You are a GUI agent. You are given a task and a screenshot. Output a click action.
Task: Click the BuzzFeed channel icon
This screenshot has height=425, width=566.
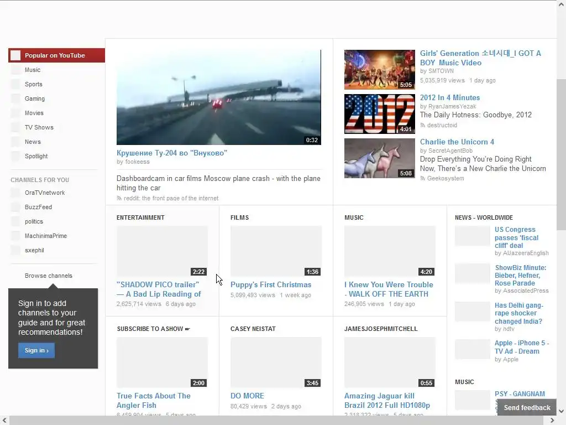[x=15, y=207]
